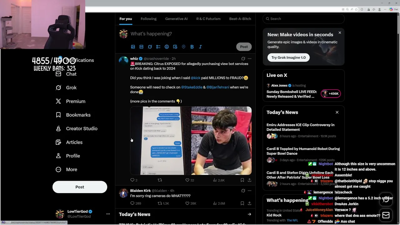The width and height of the screenshot is (400, 225).
Task: Add a poll to the new post
Action: 158,47
